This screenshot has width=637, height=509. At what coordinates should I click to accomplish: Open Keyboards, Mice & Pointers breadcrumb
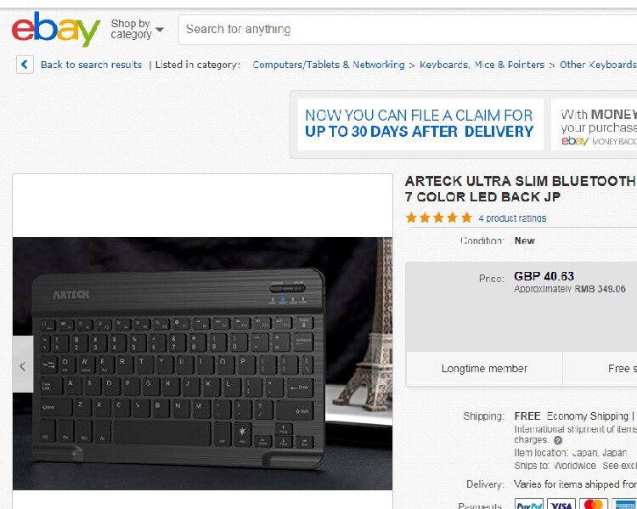click(x=482, y=65)
